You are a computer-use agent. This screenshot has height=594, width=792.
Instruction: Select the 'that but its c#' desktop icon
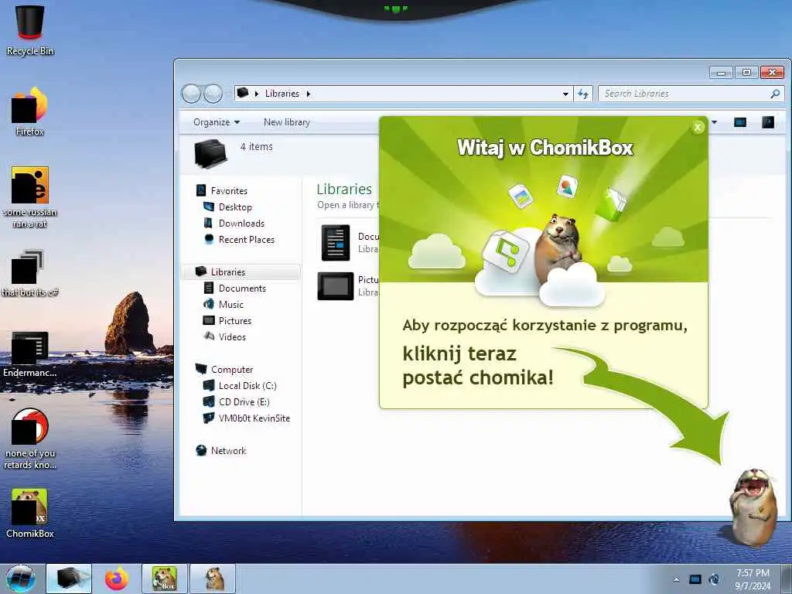[x=30, y=273]
